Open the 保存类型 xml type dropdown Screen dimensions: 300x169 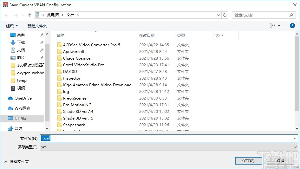pyautogui.click(x=169, y=147)
